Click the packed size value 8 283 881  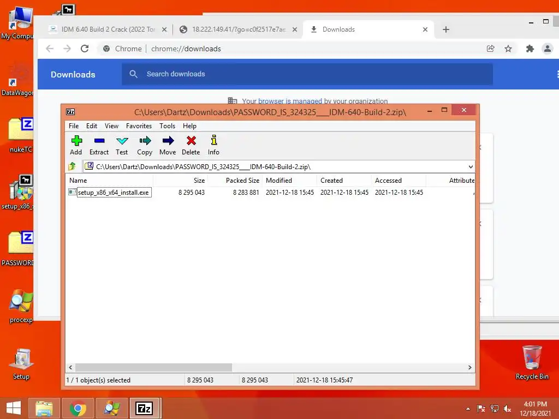(246, 193)
